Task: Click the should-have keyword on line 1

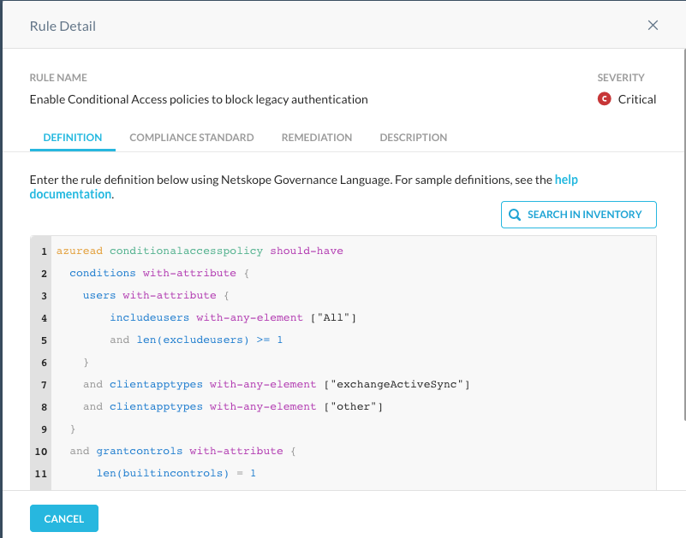Action: (x=307, y=251)
